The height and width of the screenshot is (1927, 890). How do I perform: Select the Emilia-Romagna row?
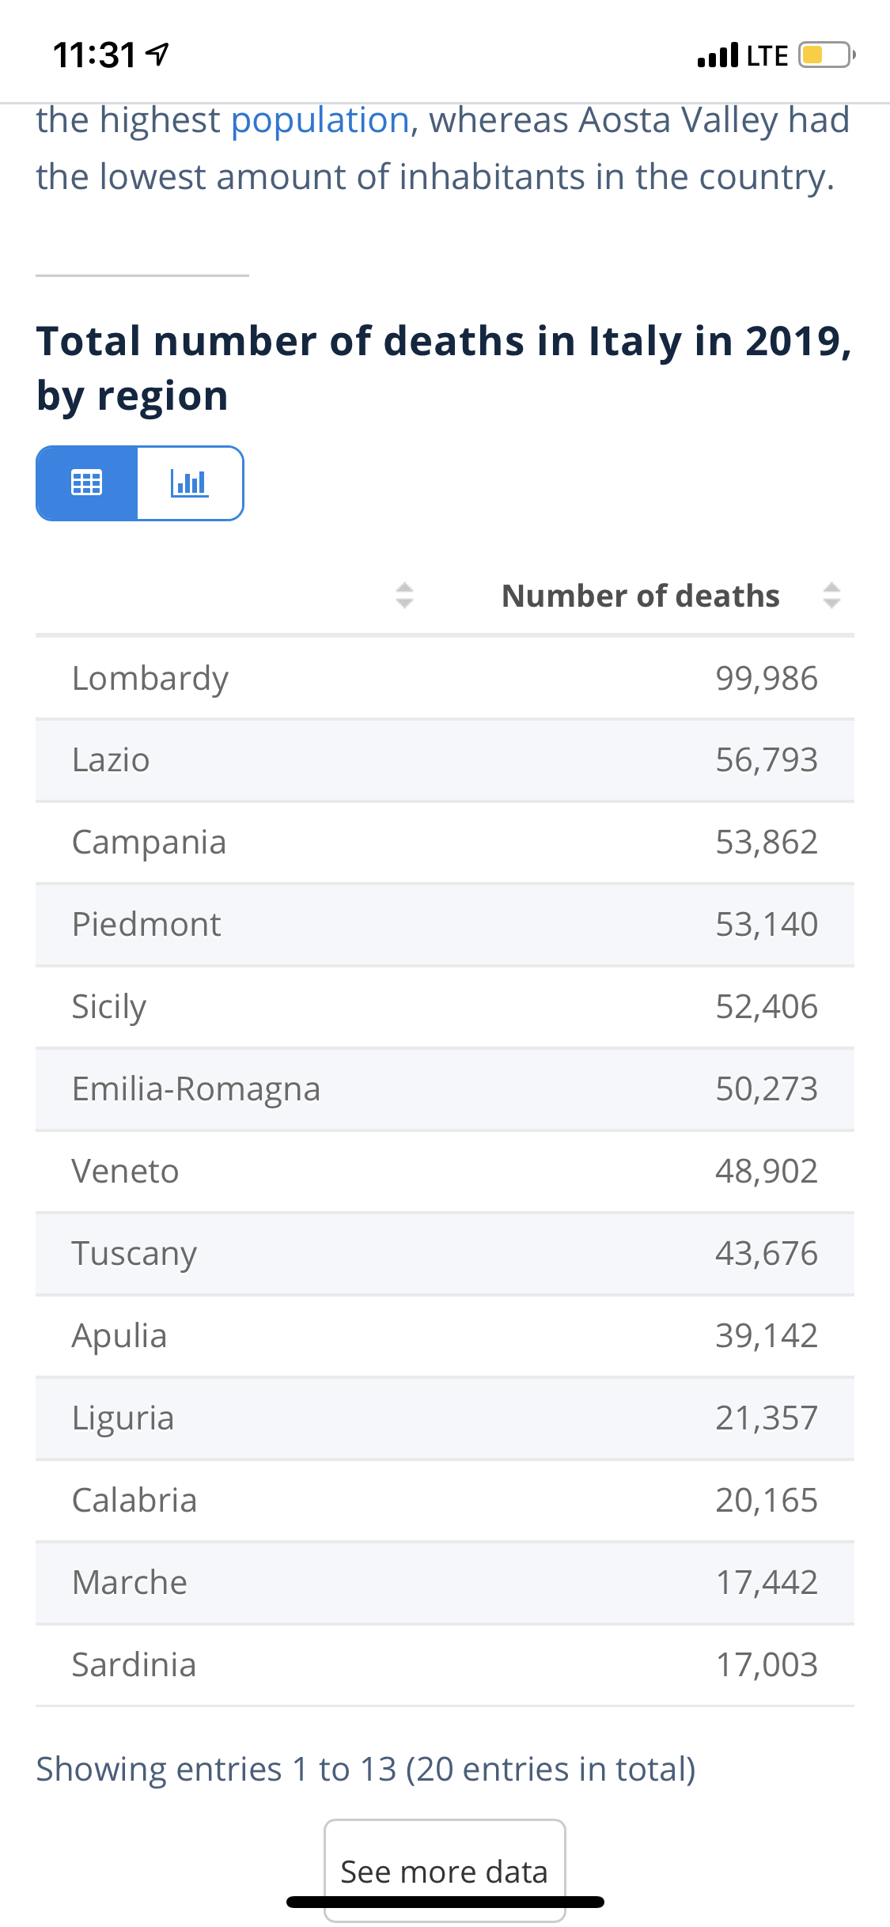445,1089
